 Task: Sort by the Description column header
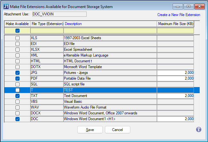[110, 24]
